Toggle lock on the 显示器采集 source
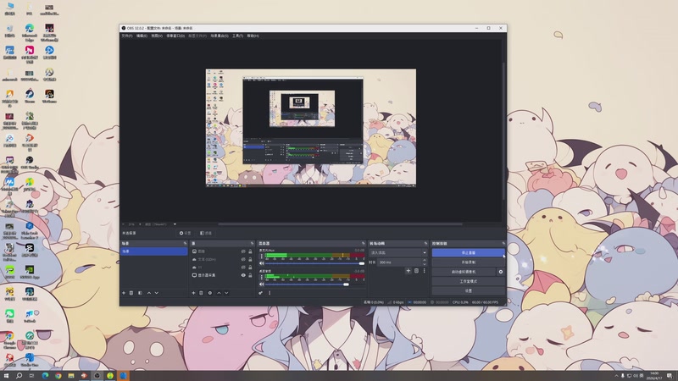The height and width of the screenshot is (381, 678). (x=250, y=275)
